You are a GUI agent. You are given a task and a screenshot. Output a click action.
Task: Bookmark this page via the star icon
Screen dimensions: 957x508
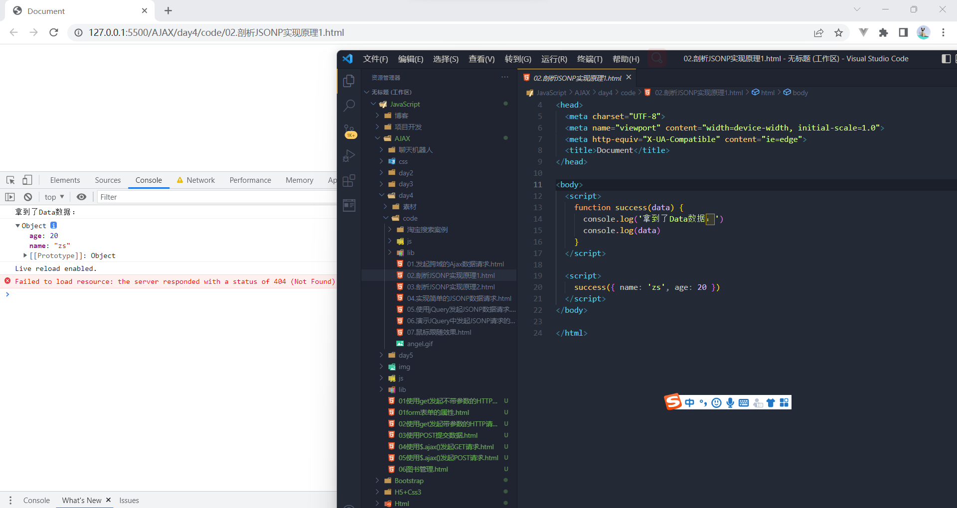[x=839, y=32]
